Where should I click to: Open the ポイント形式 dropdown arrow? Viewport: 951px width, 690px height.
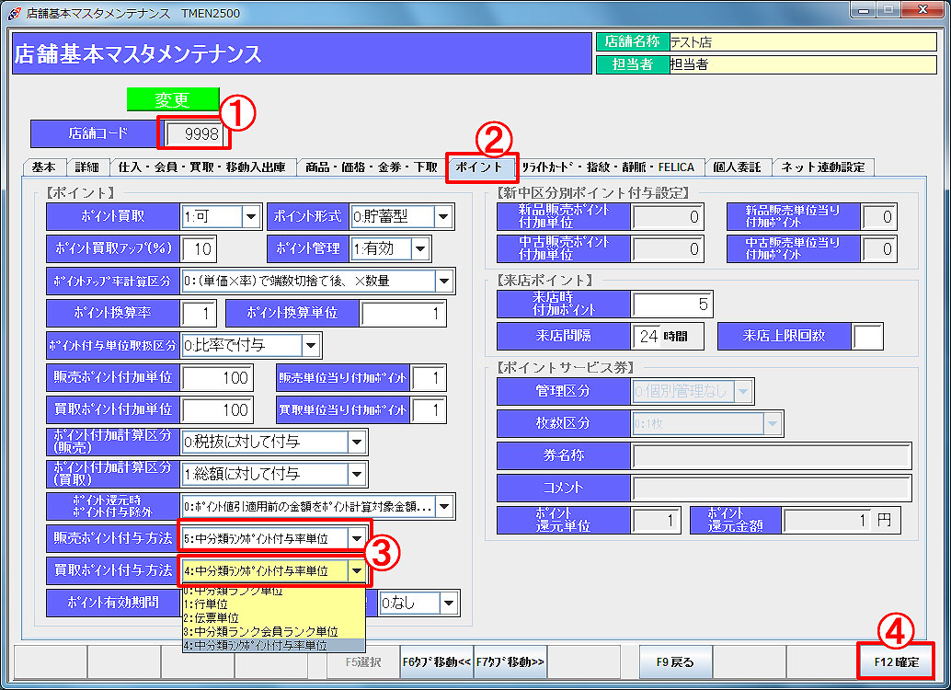click(443, 217)
